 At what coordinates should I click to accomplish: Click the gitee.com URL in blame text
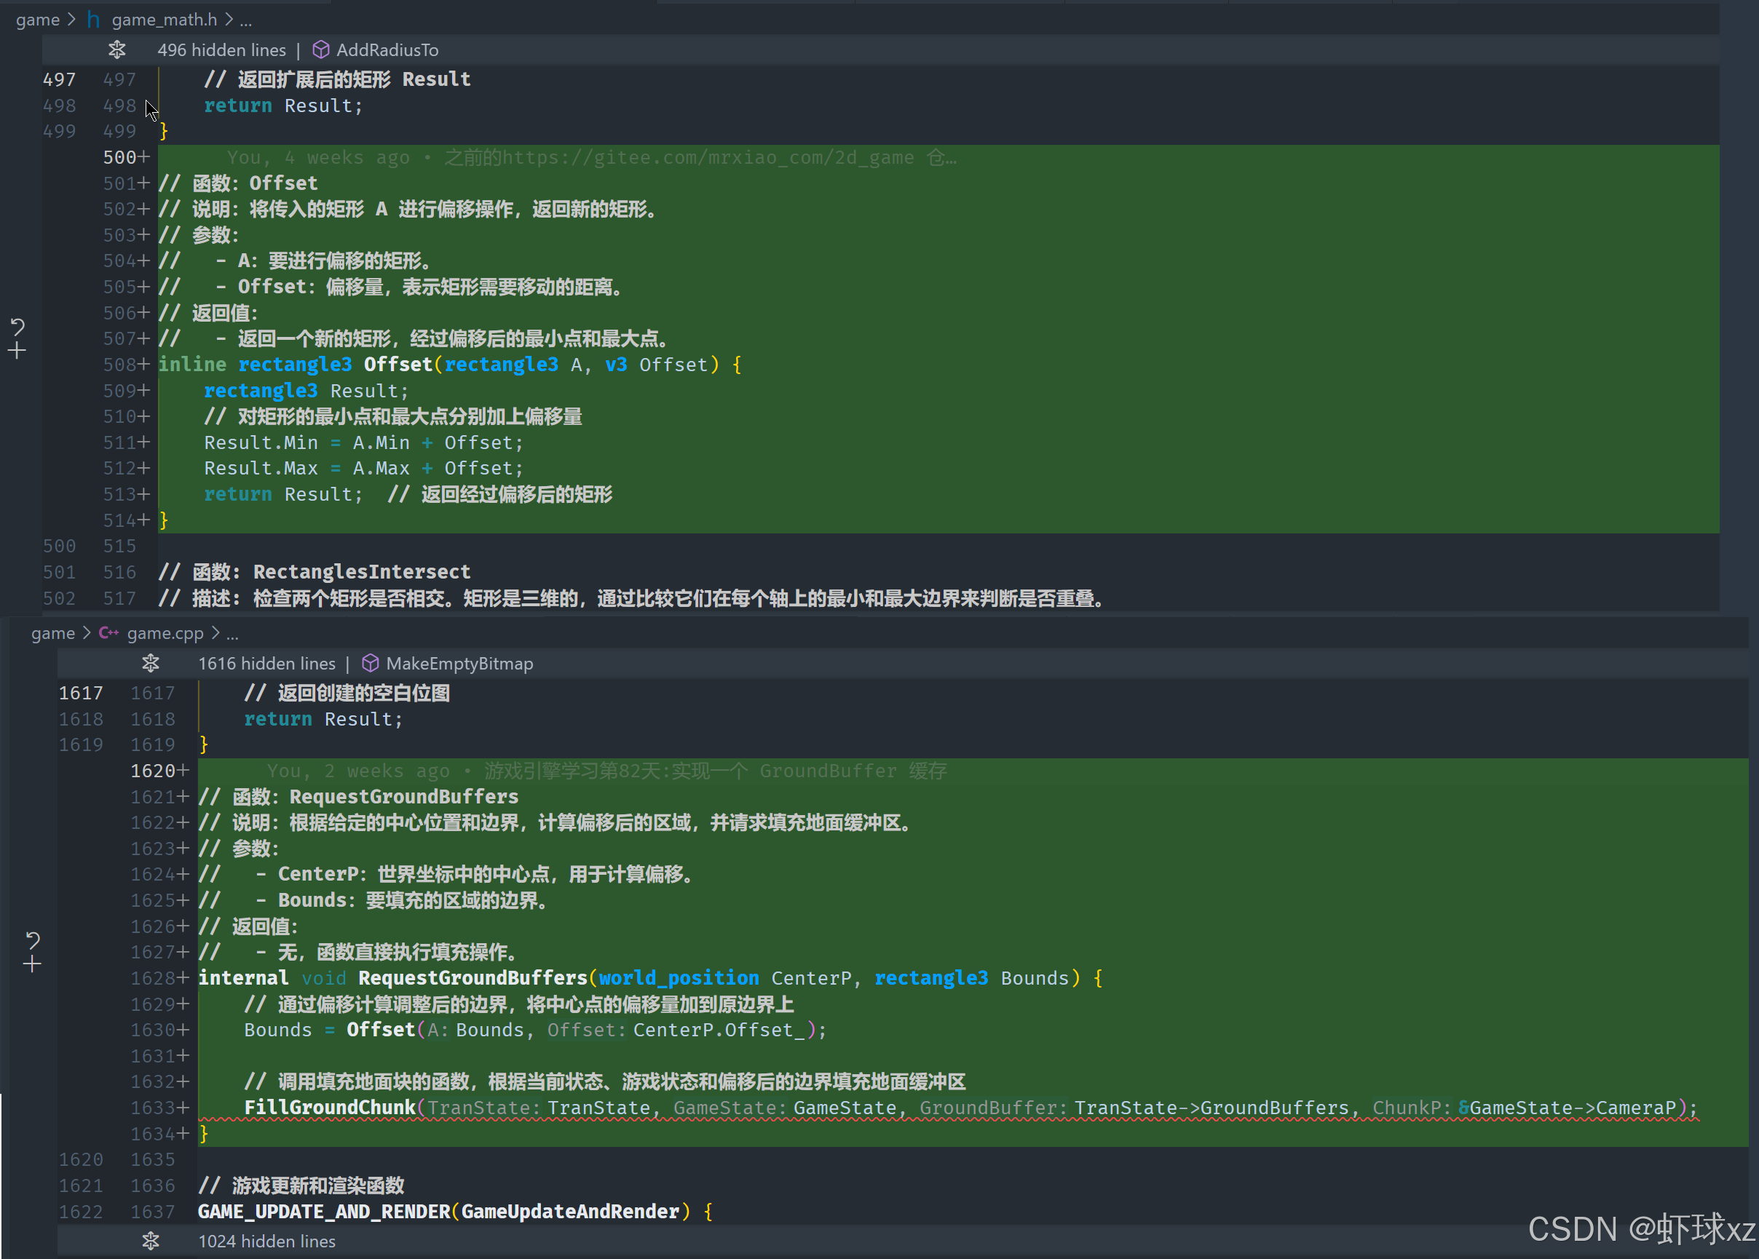click(708, 157)
